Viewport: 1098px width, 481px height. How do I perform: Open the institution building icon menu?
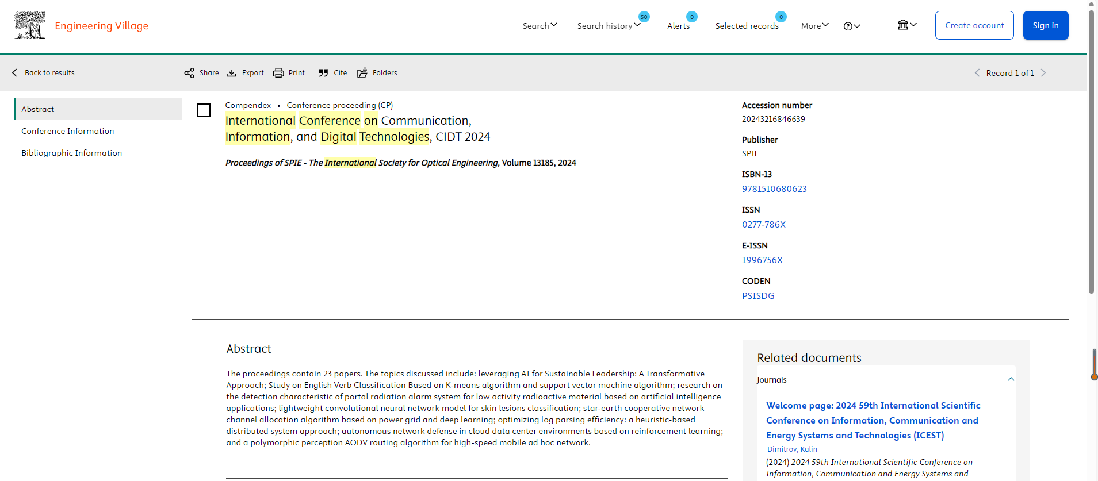pos(906,25)
